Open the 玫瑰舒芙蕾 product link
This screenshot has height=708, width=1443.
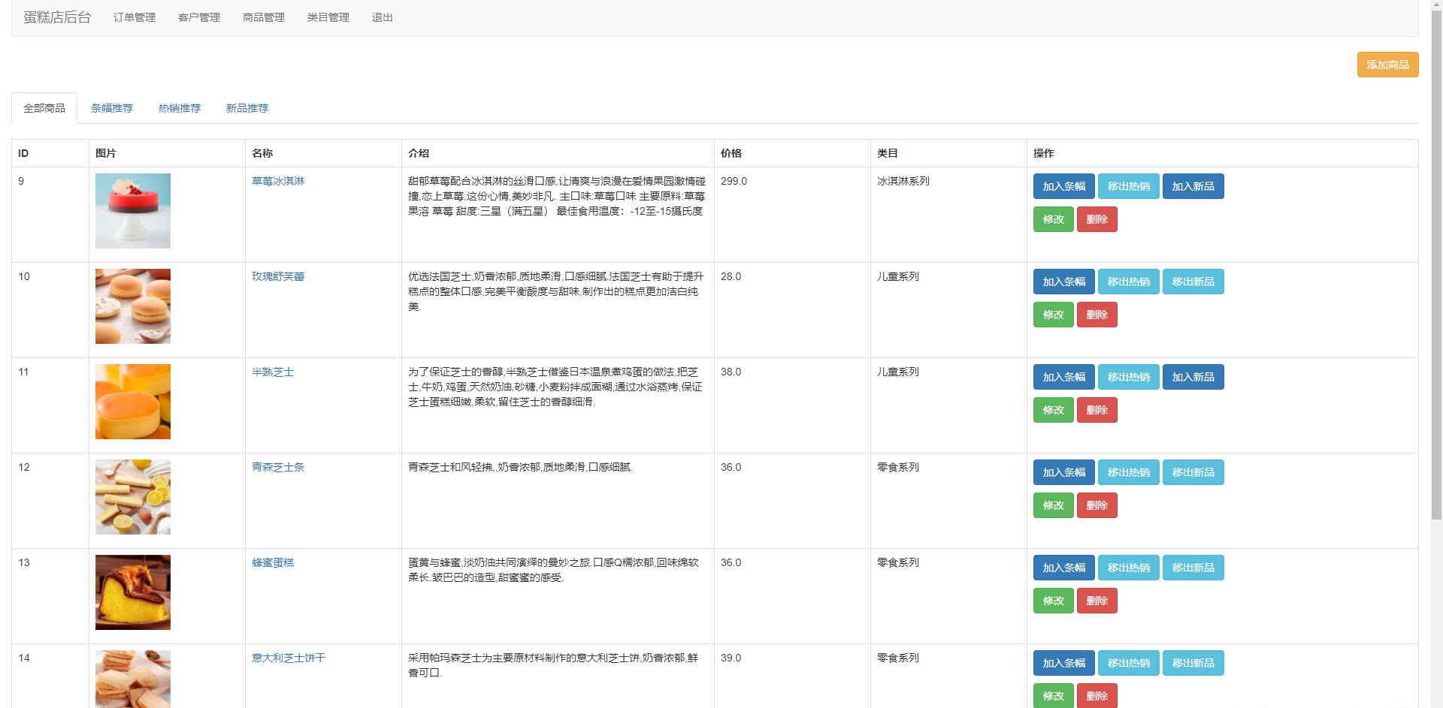pyautogui.click(x=278, y=276)
